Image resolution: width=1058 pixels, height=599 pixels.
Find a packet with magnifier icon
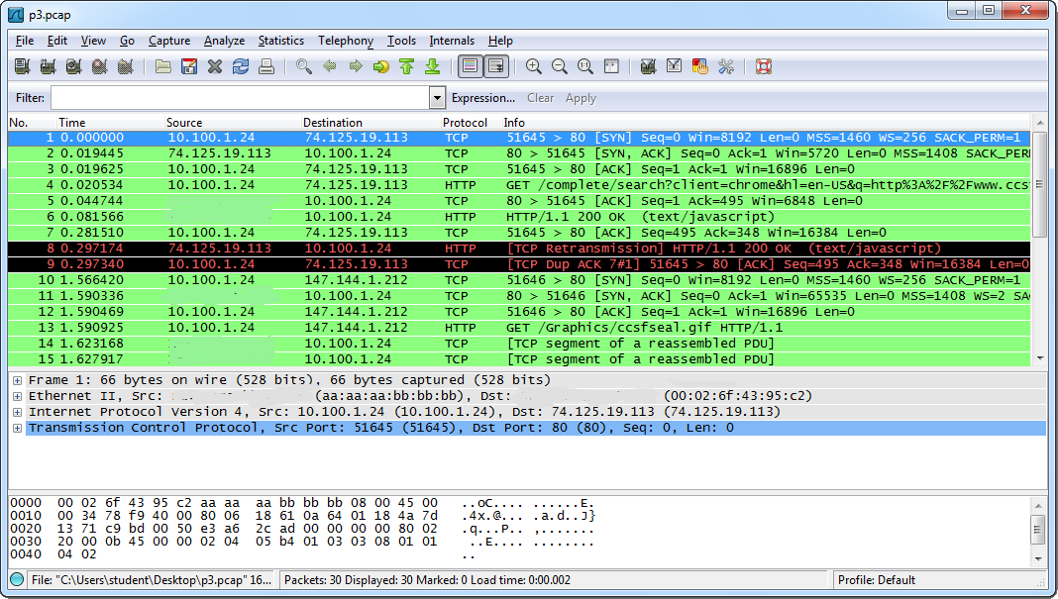(x=304, y=66)
